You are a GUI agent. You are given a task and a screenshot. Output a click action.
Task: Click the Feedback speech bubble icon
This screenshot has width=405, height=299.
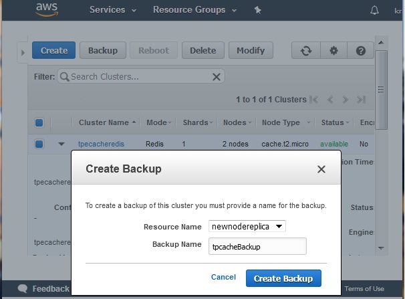pyautogui.click(x=23, y=289)
